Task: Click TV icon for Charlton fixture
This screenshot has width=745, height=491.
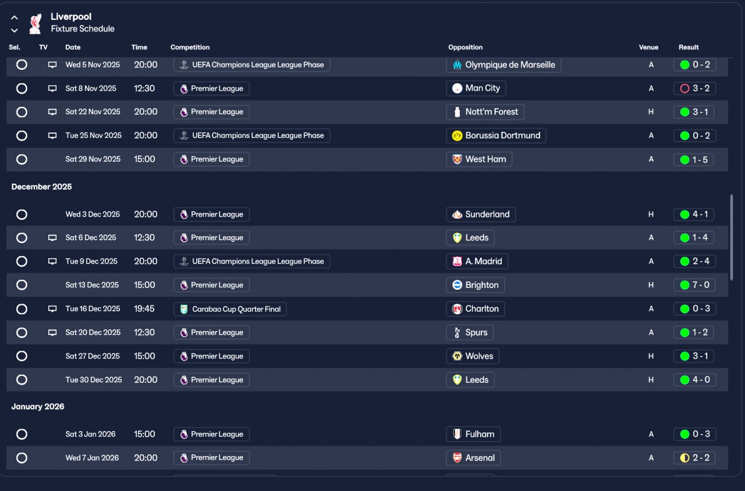Action: click(x=52, y=309)
